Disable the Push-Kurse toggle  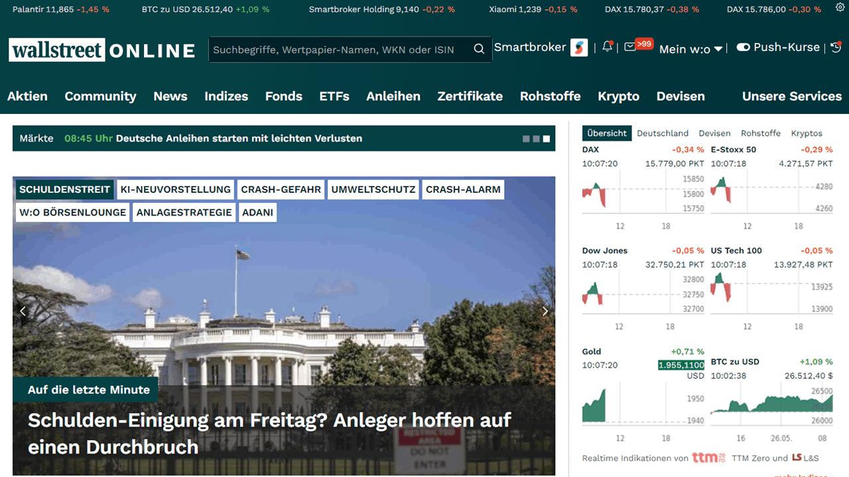pyautogui.click(x=744, y=47)
